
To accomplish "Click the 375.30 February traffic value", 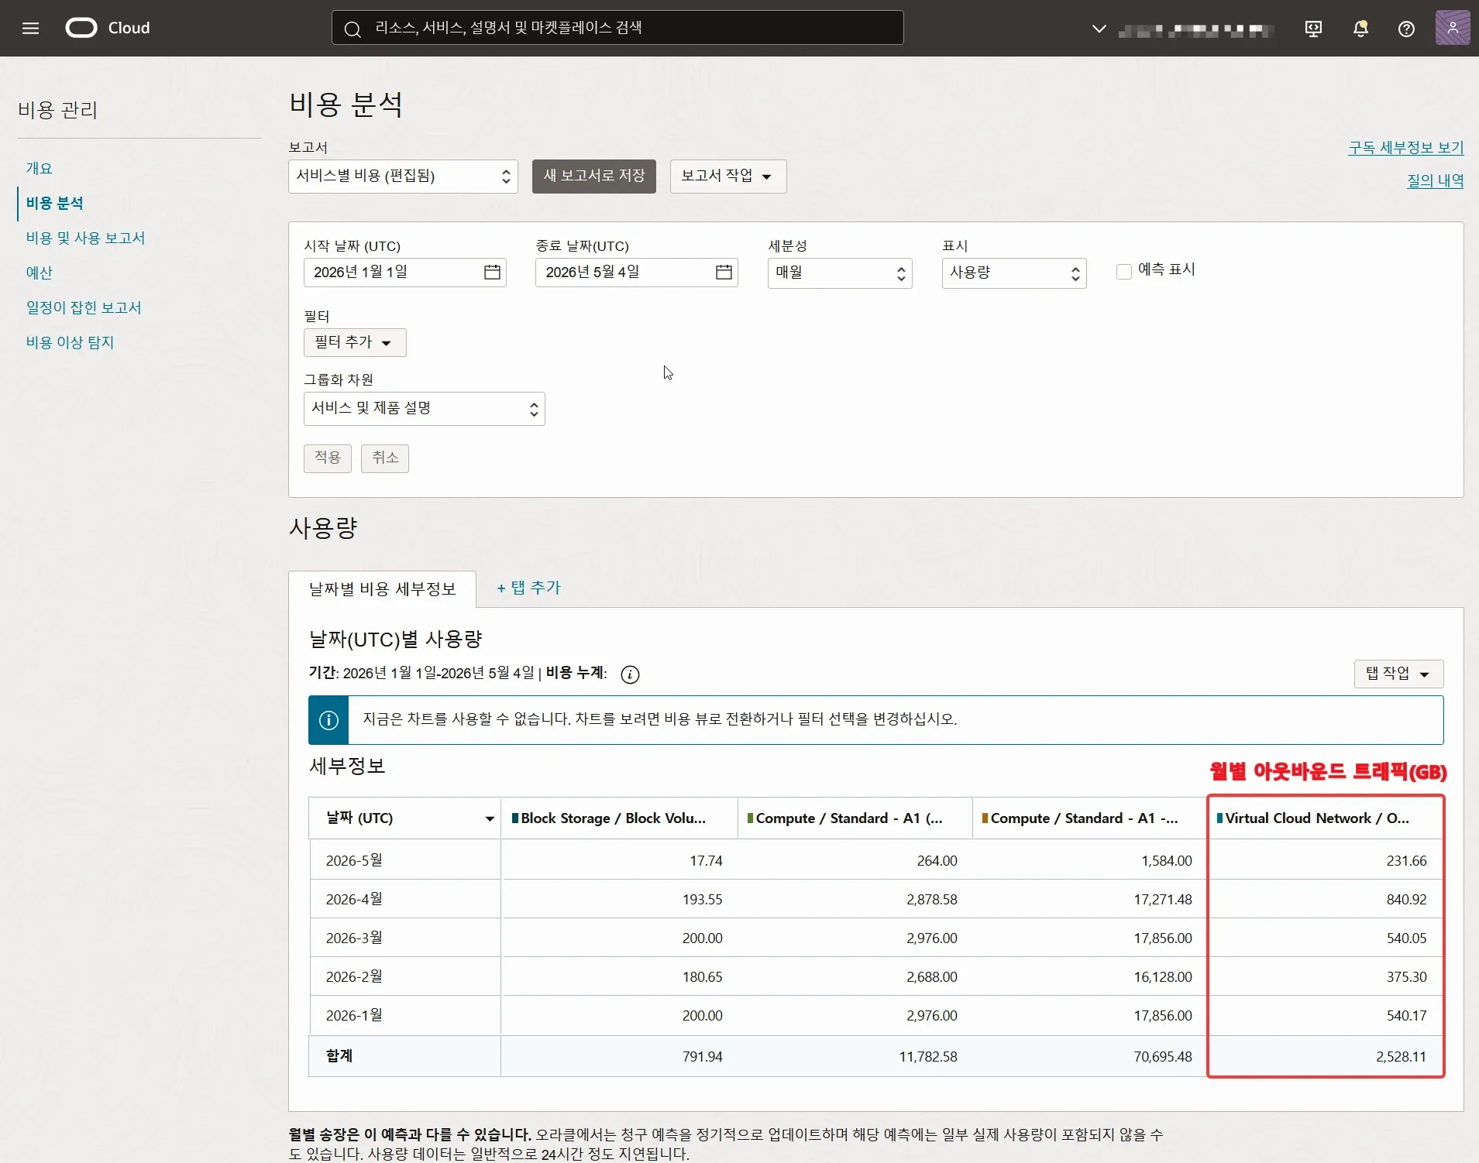I will click(1406, 977).
